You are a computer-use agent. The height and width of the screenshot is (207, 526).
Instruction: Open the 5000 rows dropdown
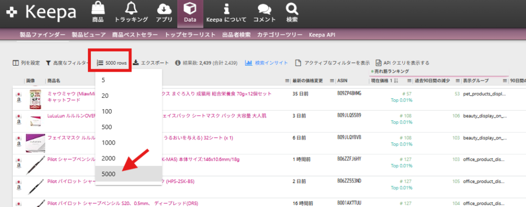point(112,63)
